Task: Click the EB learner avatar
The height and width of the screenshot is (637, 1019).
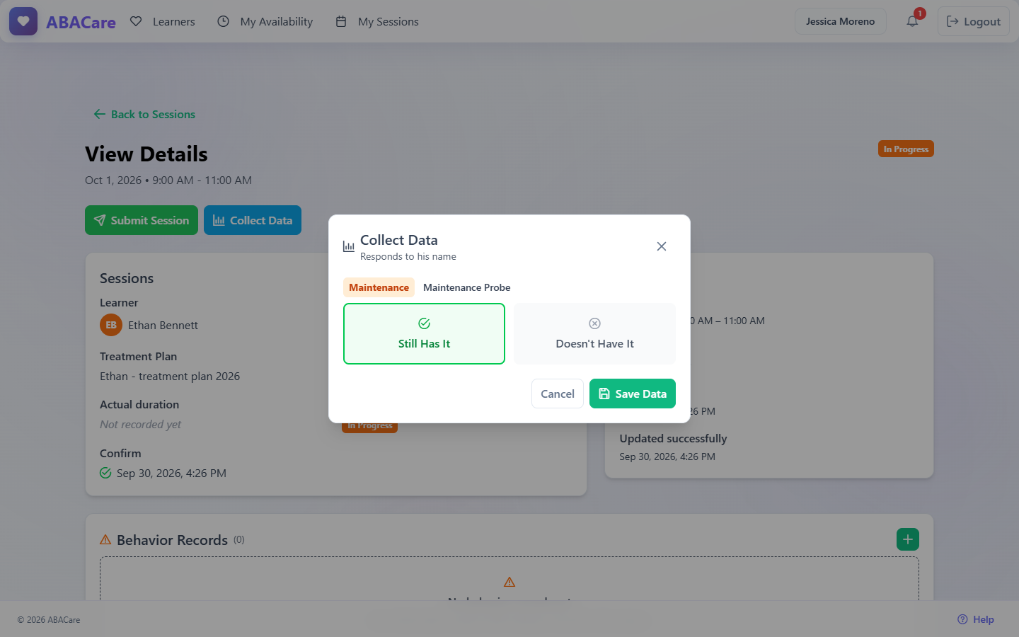Action: coord(111,325)
